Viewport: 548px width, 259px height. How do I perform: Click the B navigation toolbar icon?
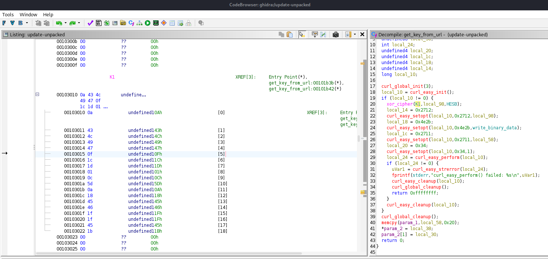pyautogui.click(x=20, y=23)
